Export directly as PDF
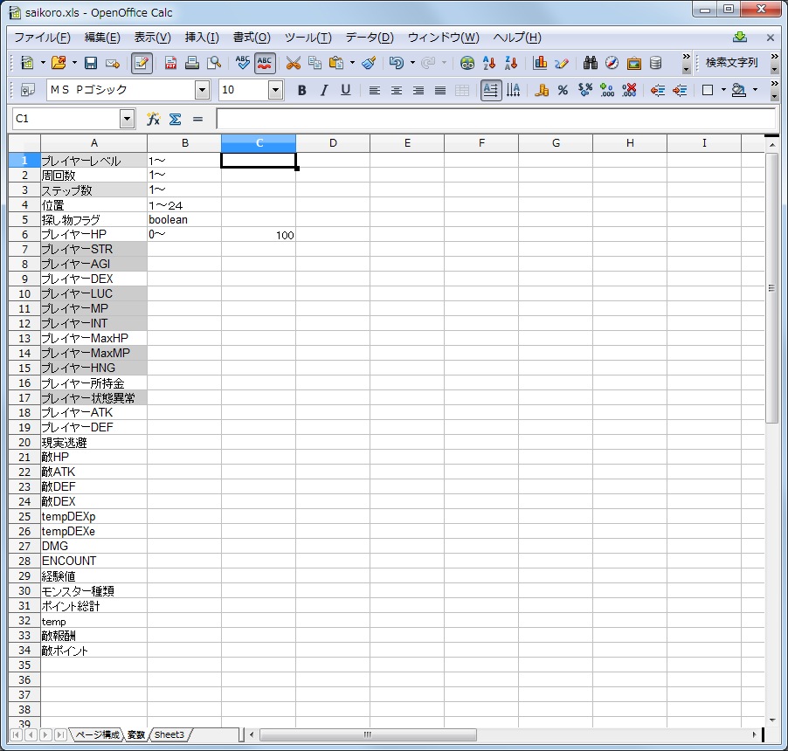Viewport: 788px width, 751px height. coord(170,63)
